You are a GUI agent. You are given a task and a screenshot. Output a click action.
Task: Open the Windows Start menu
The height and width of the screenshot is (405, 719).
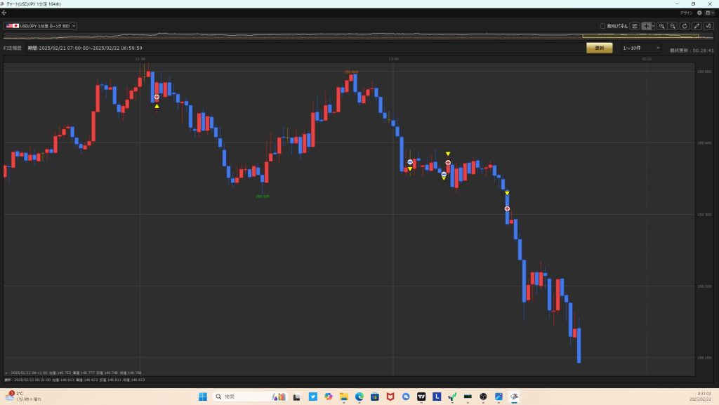(x=202, y=397)
